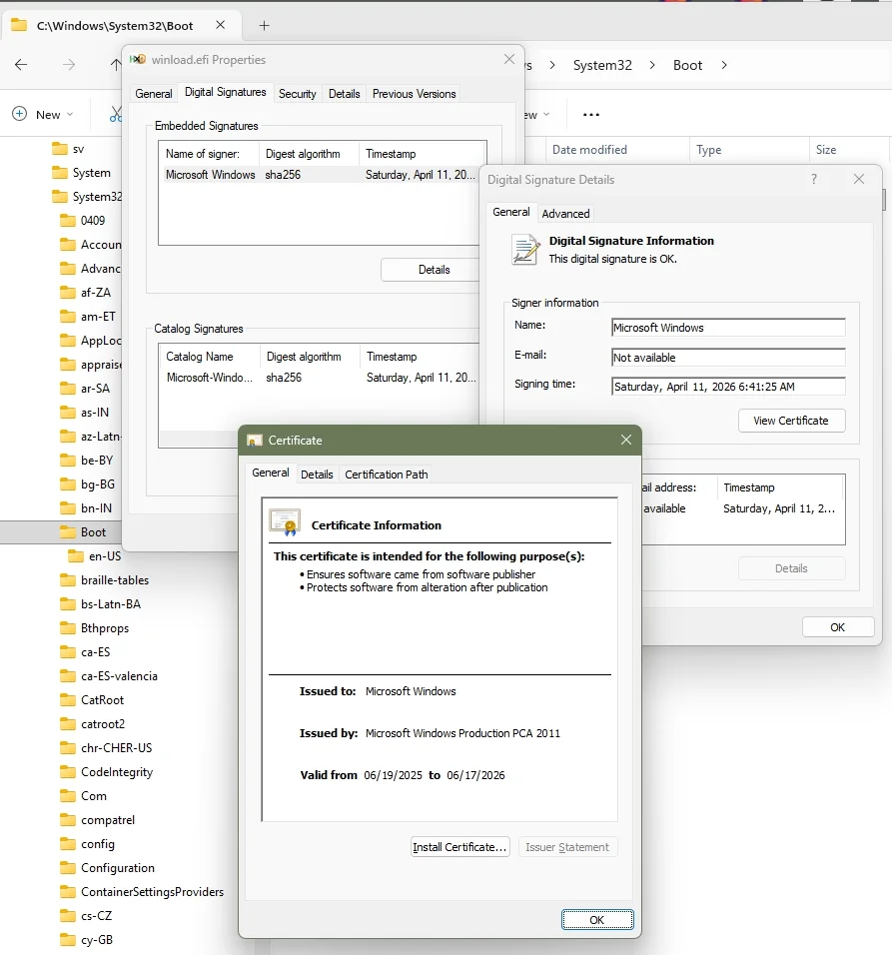Open Details tab in Certificate dialog

pyautogui.click(x=317, y=475)
